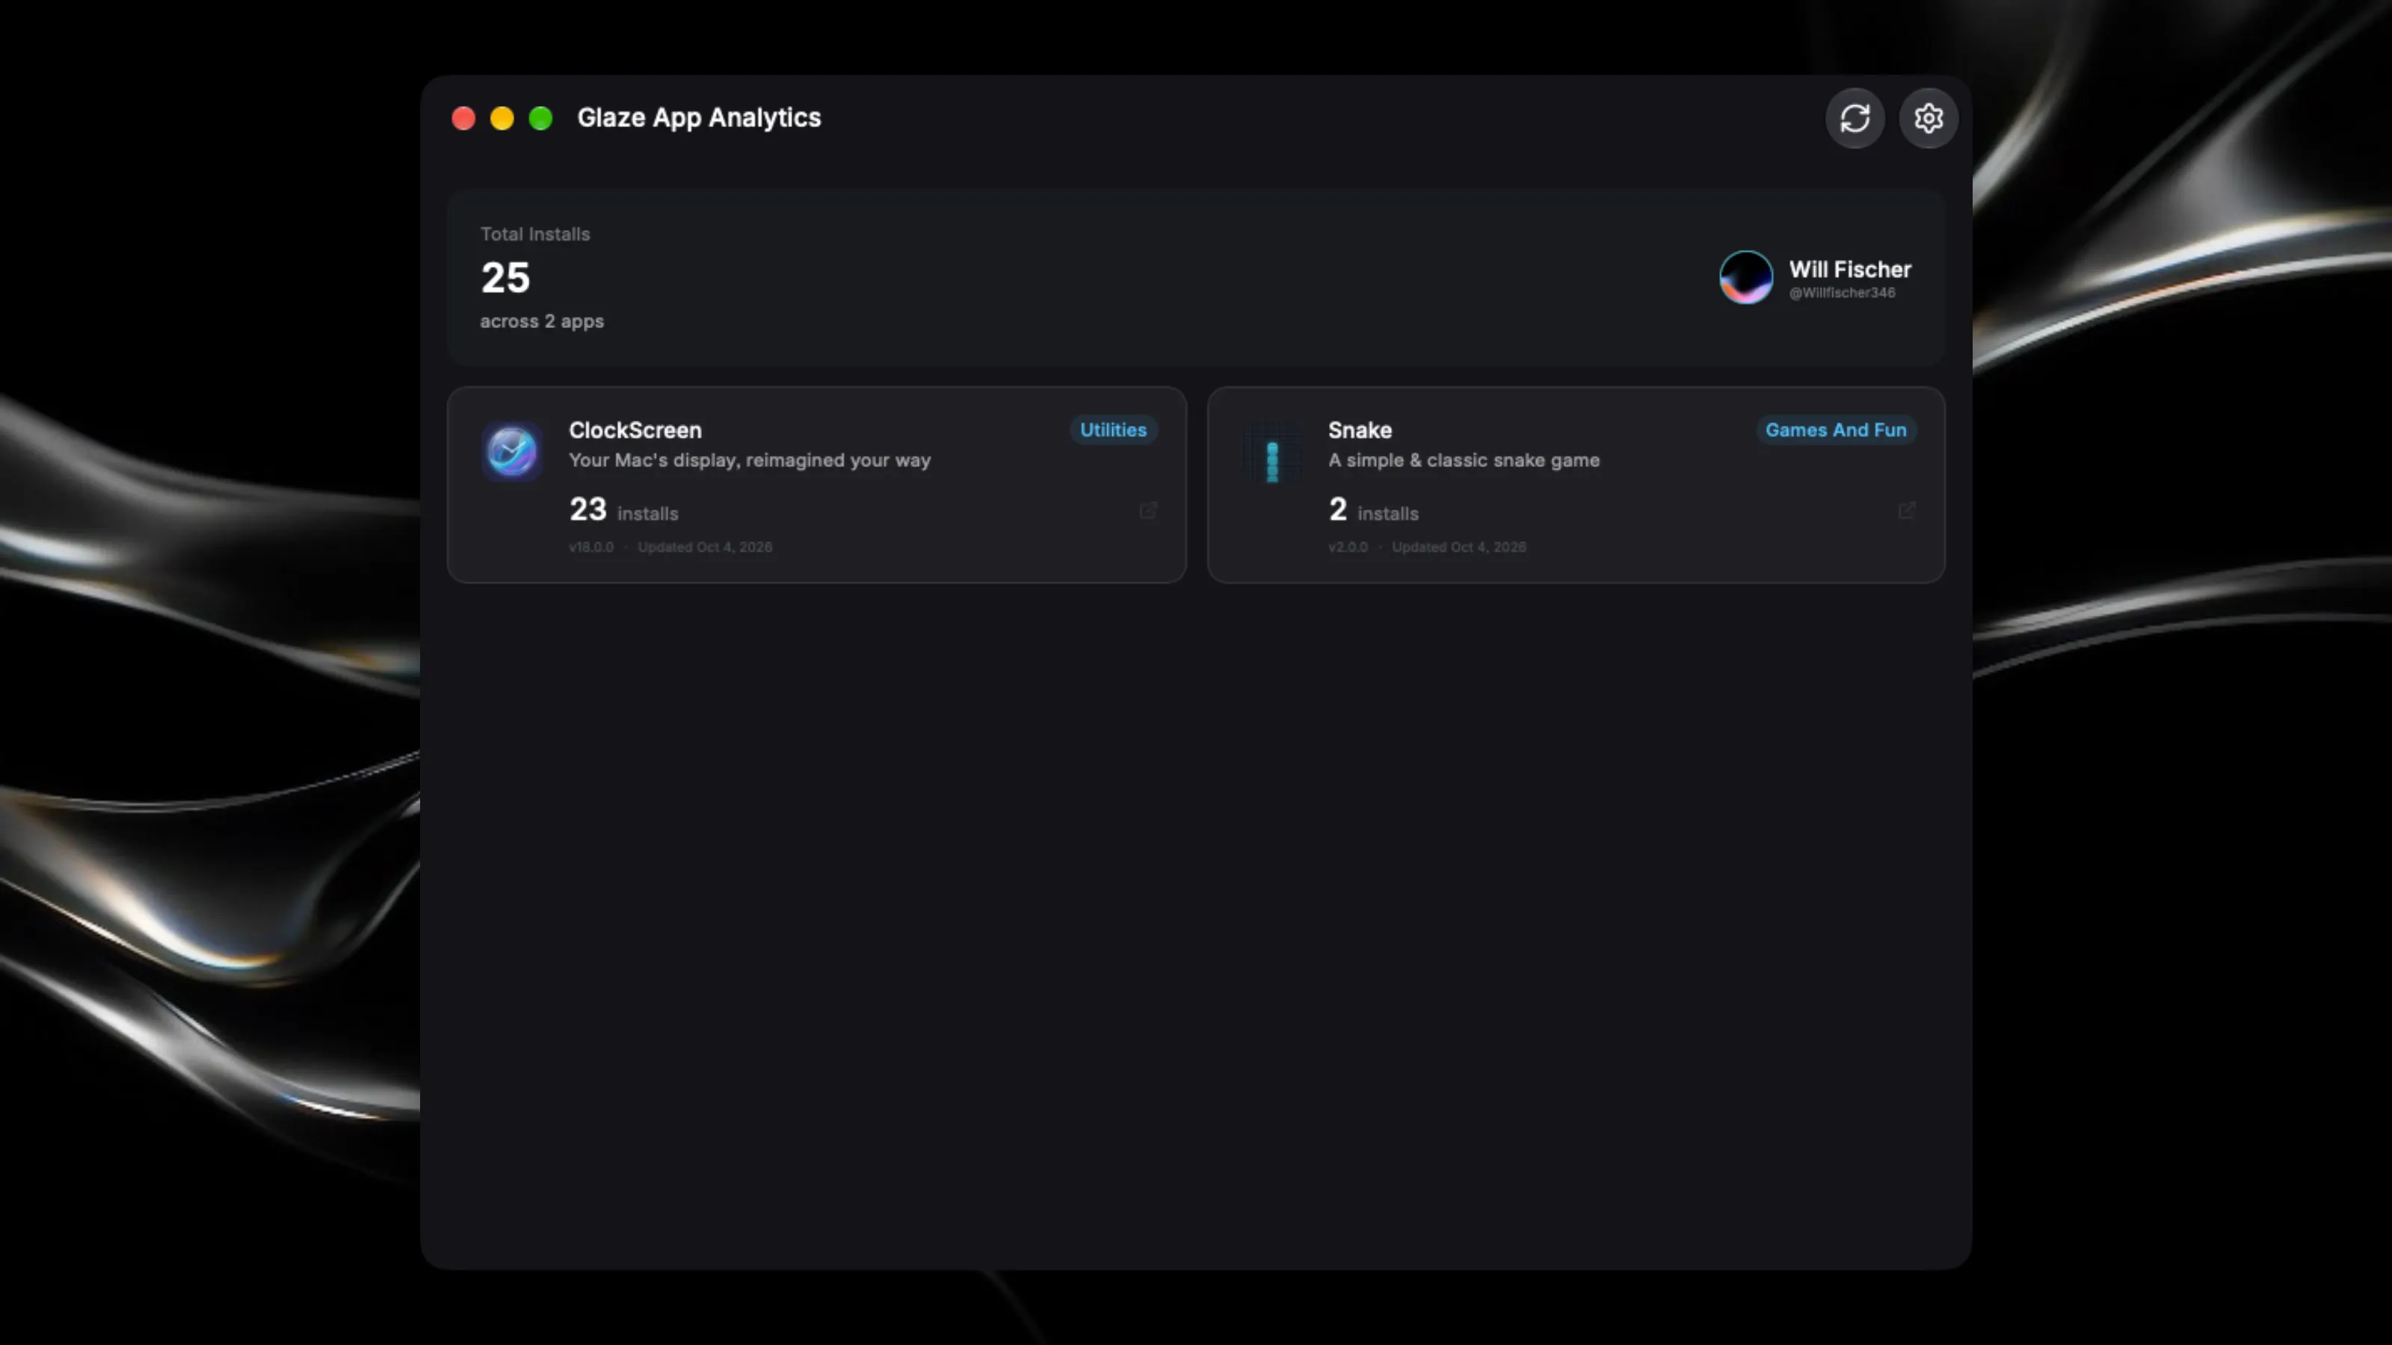Click the Total Installs label

[x=535, y=234]
